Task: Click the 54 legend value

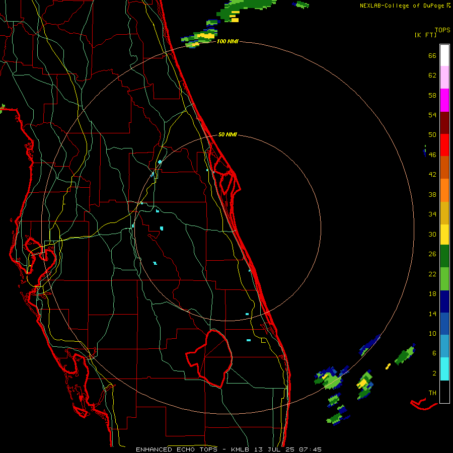Action: pyautogui.click(x=432, y=115)
